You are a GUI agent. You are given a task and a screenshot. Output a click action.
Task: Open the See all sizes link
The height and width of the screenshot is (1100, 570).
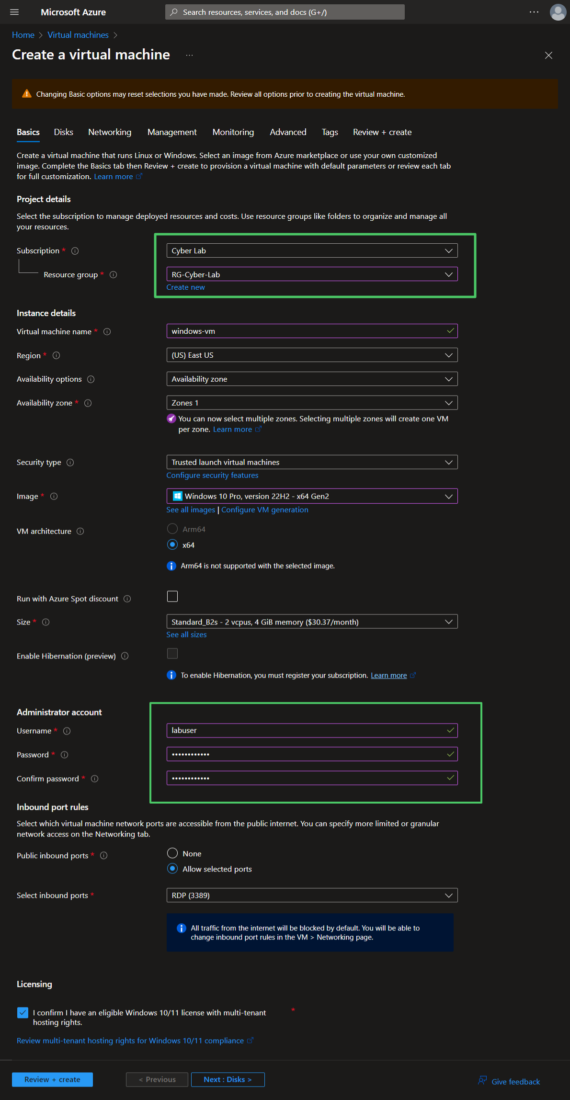(x=187, y=635)
